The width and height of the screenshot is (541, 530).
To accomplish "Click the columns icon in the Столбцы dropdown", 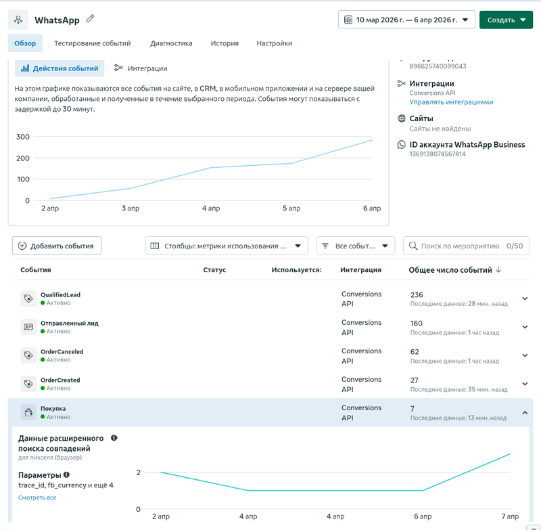I will (x=155, y=246).
